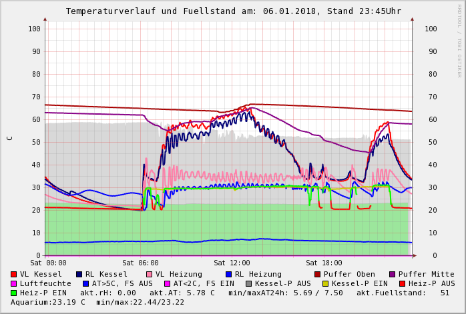The height and width of the screenshot is (314, 466).
Task: Click the Aquarium temperature readout
Action: click(48, 303)
